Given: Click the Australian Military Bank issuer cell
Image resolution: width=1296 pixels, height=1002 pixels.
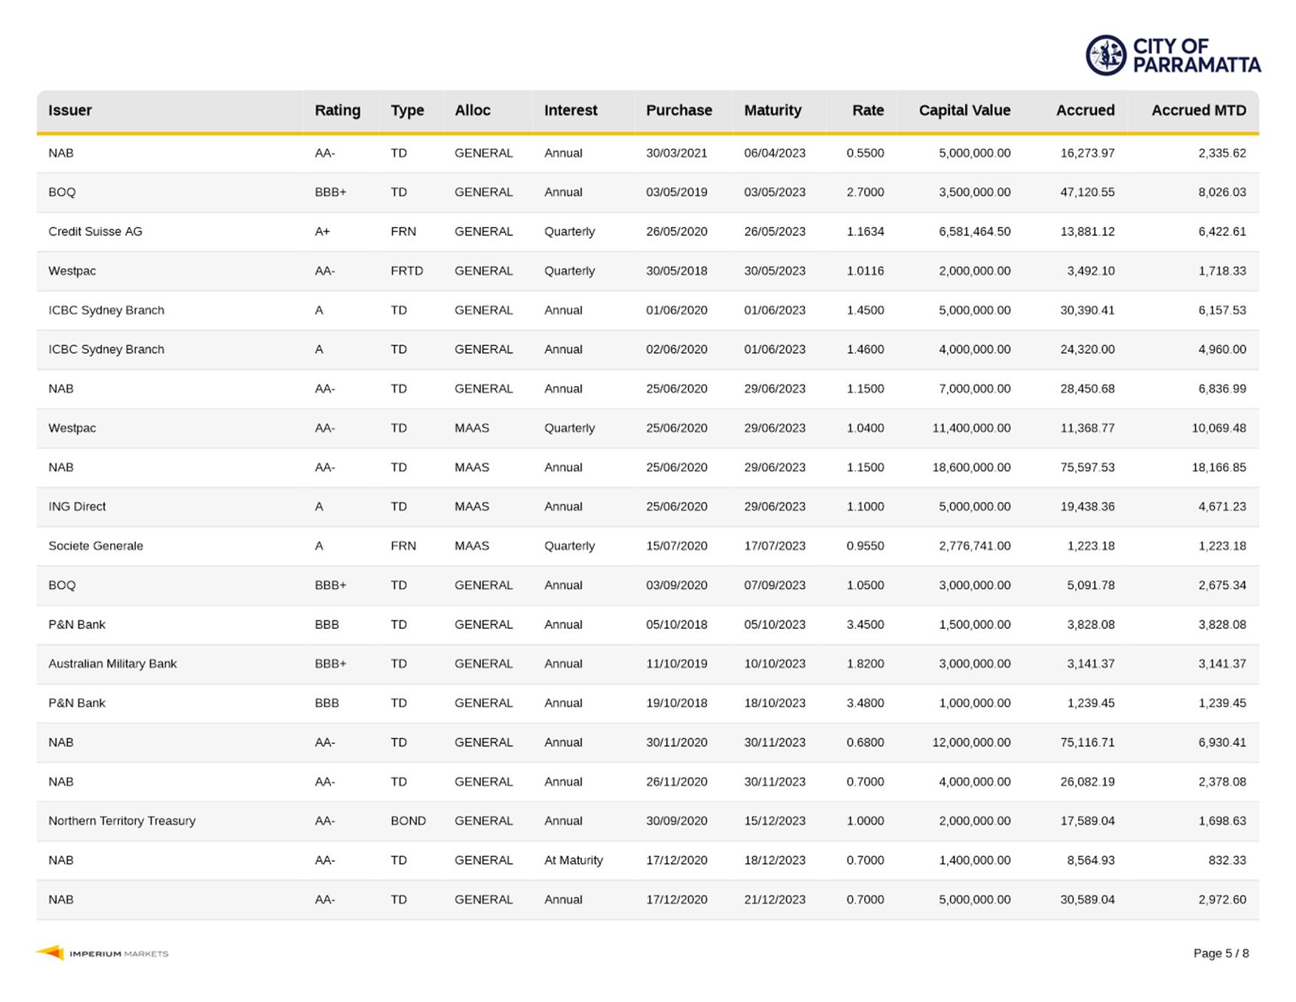Looking at the screenshot, I should (x=112, y=663).
